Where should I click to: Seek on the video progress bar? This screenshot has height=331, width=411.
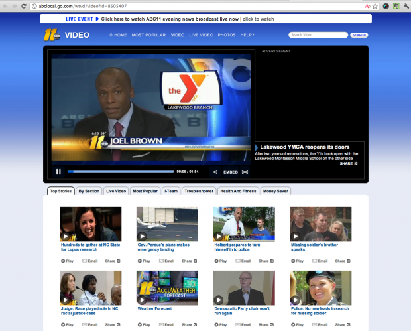tap(121, 172)
